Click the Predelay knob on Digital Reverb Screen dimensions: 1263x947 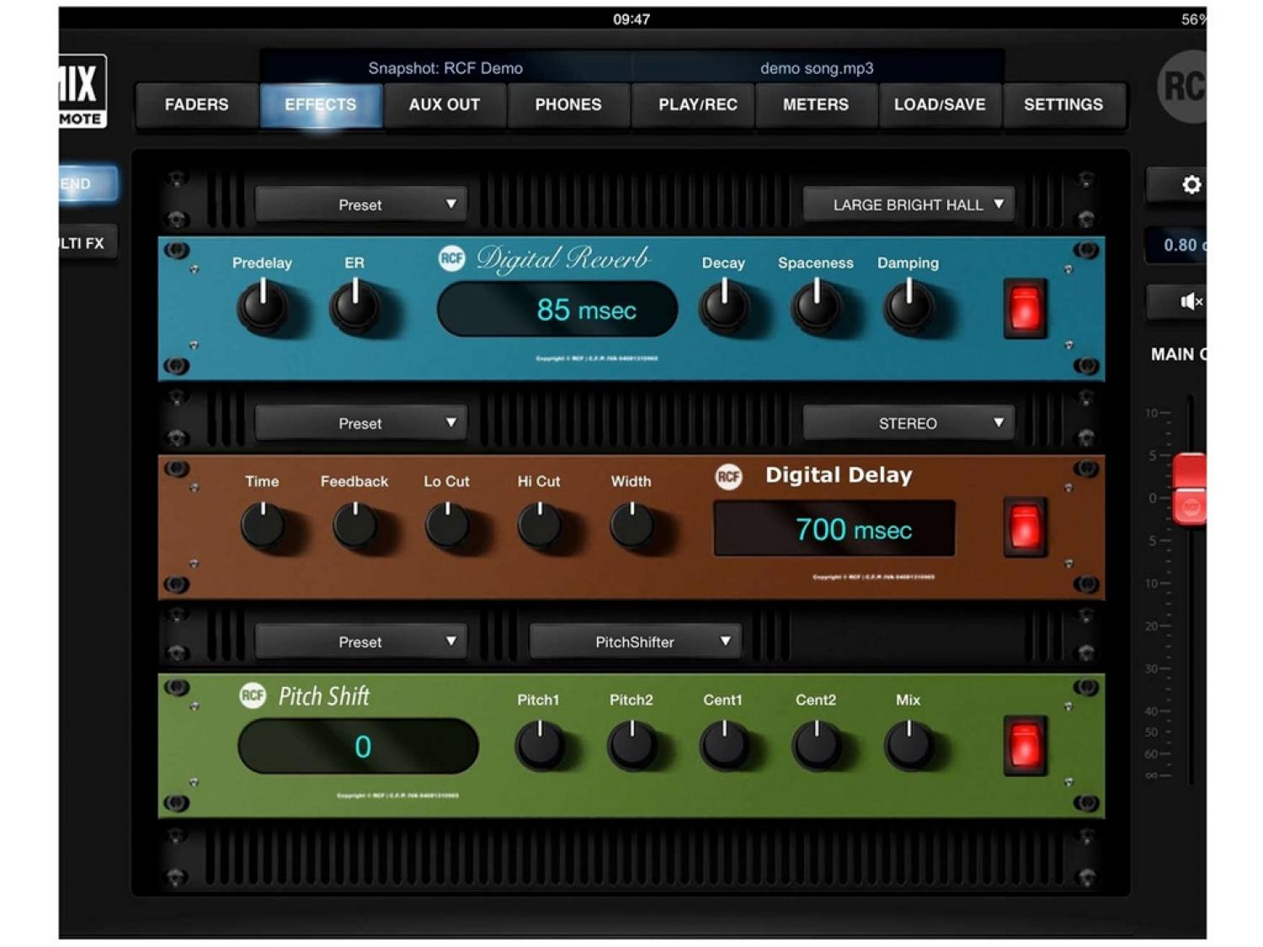coord(263,307)
